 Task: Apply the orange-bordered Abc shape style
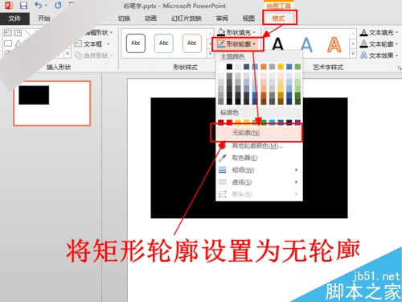coord(192,43)
